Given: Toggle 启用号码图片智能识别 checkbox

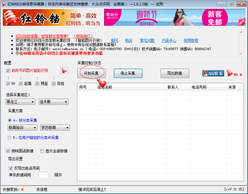Looking at the screenshot, I should click(x=8, y=70).
